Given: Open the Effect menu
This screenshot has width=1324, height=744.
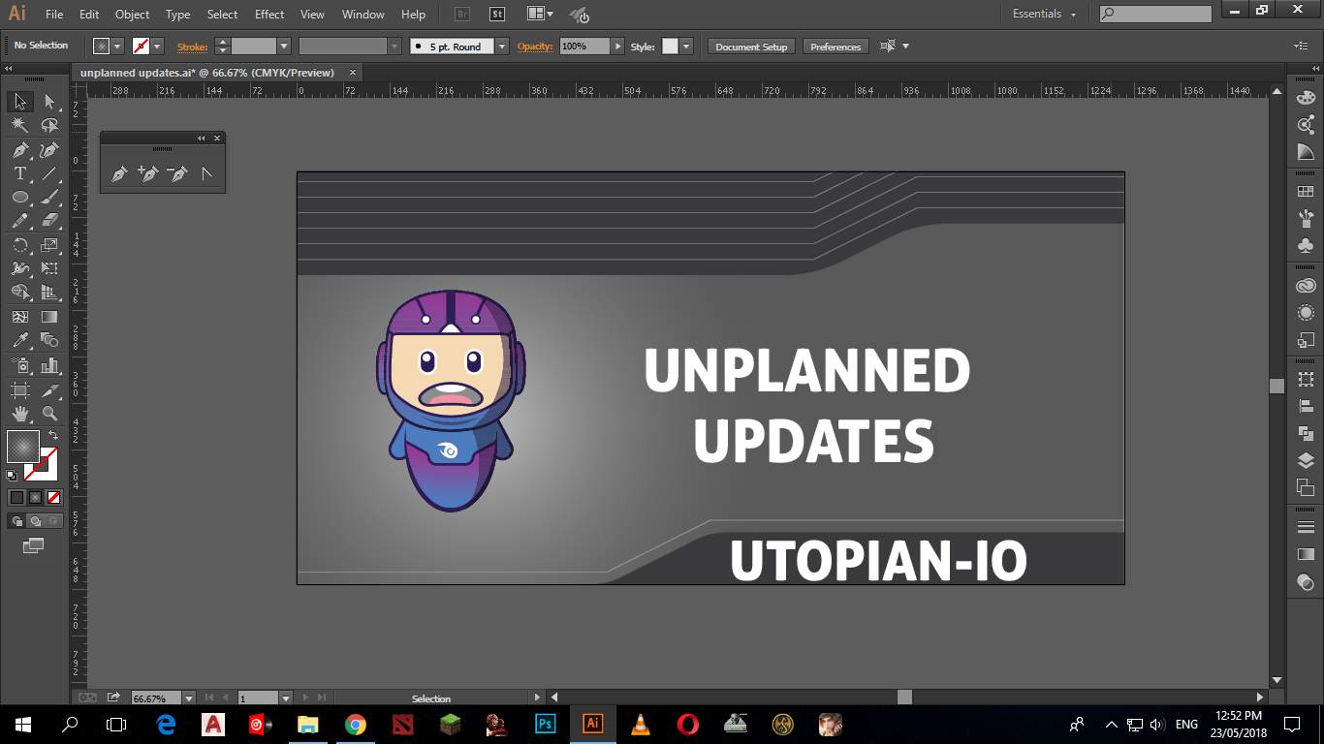Looking at the screenshot, I should (269, 15).
